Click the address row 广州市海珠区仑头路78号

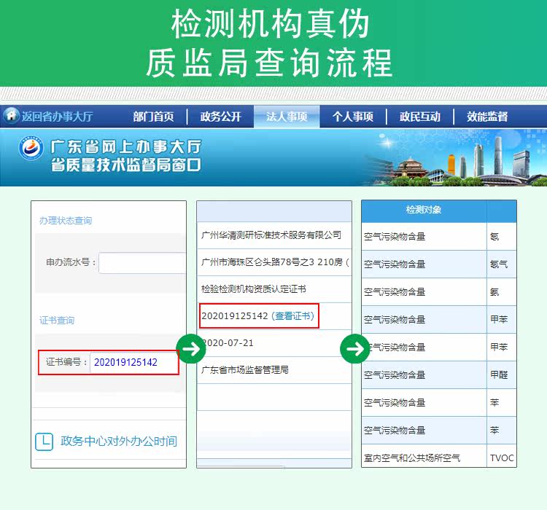click(274, 262)
